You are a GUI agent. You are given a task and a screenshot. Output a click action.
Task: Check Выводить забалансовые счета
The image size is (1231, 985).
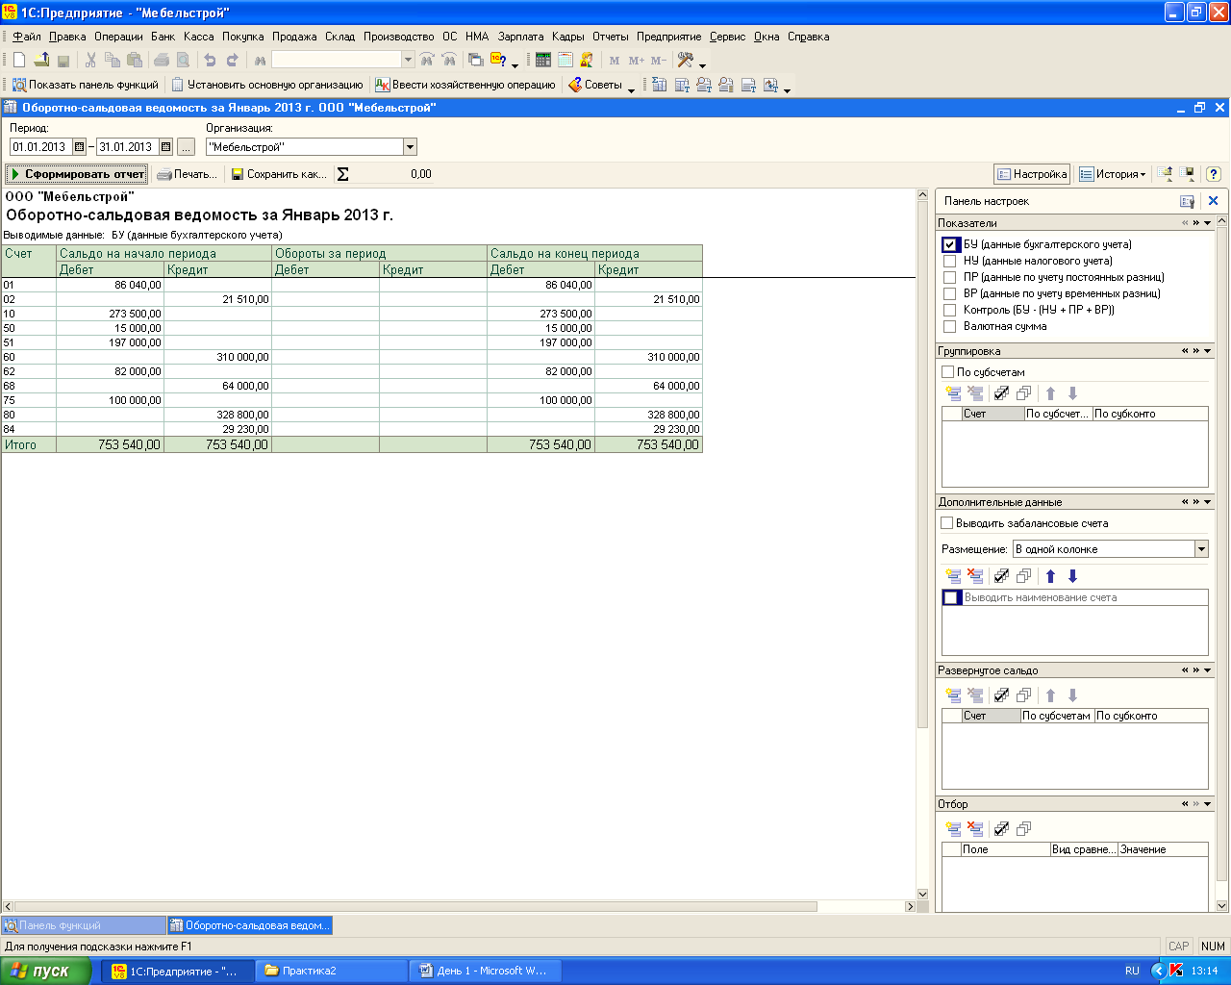947,523
